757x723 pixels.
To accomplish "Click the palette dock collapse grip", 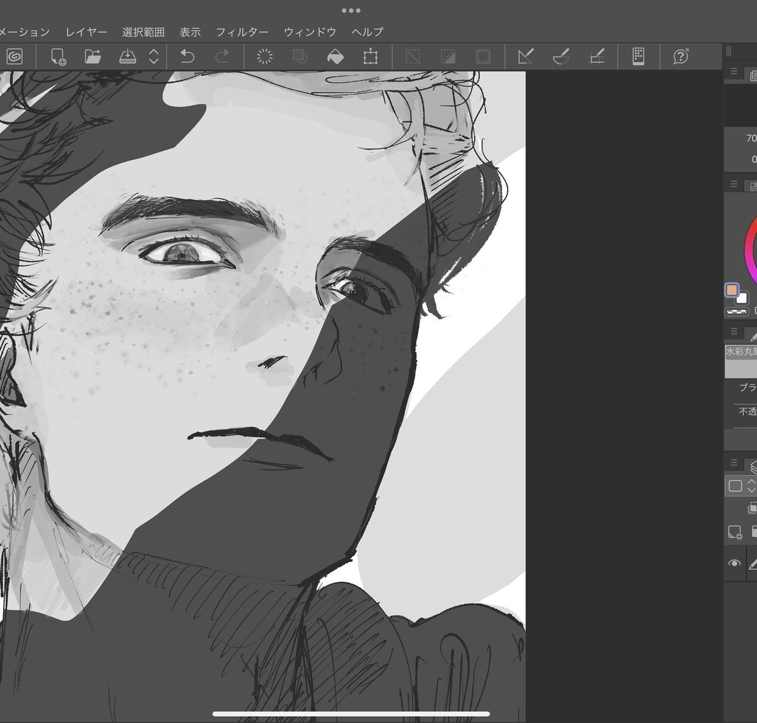I will tap(729, 51).
